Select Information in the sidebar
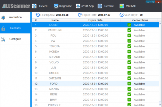Screen dimensions: 162x107 (15, 17)
